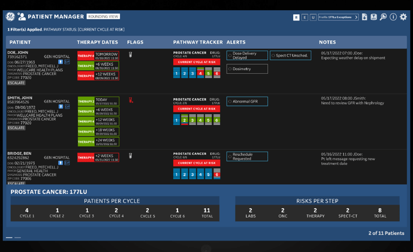Expand the Therapy 4 Tomorrow entry
The image size is (413, 252).
(98, 55)
